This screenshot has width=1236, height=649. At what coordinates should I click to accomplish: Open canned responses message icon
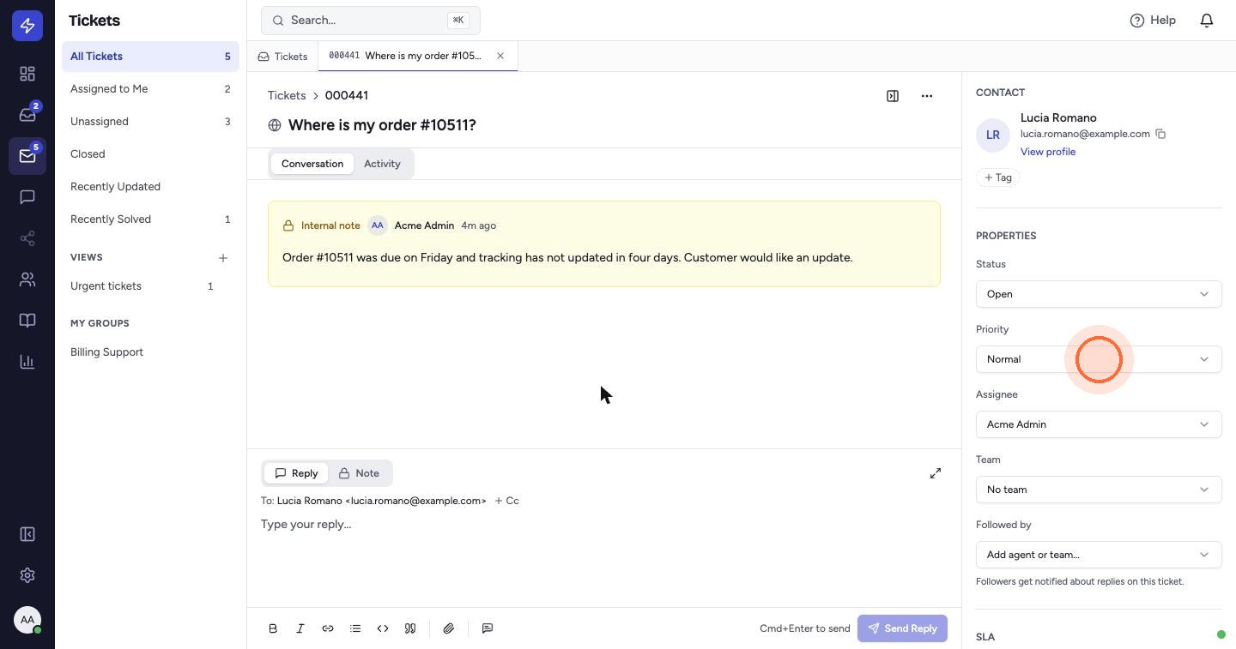[488, 628]
